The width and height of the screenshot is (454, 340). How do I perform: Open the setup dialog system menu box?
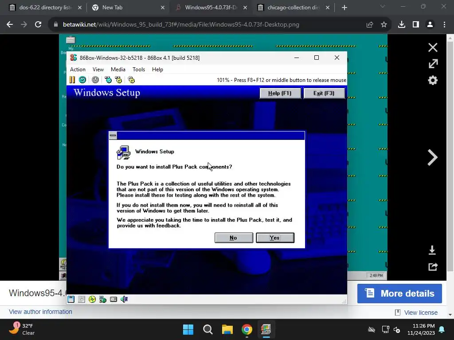113,135
